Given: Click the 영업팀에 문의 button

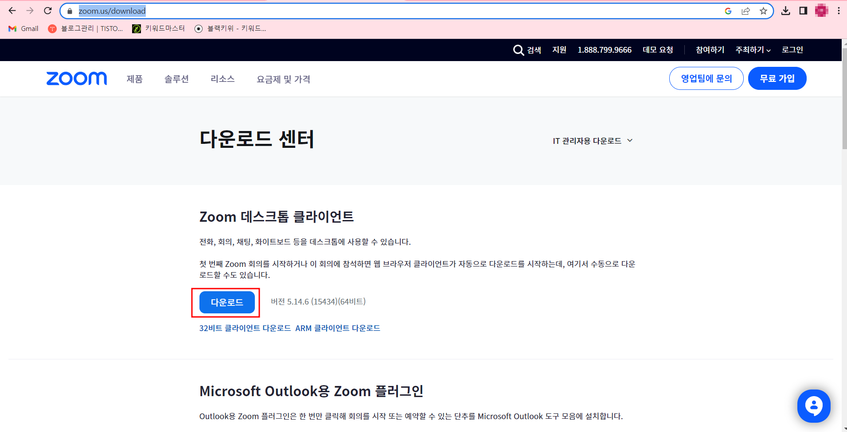Looking at the screenshot, I should coord(706,78).
